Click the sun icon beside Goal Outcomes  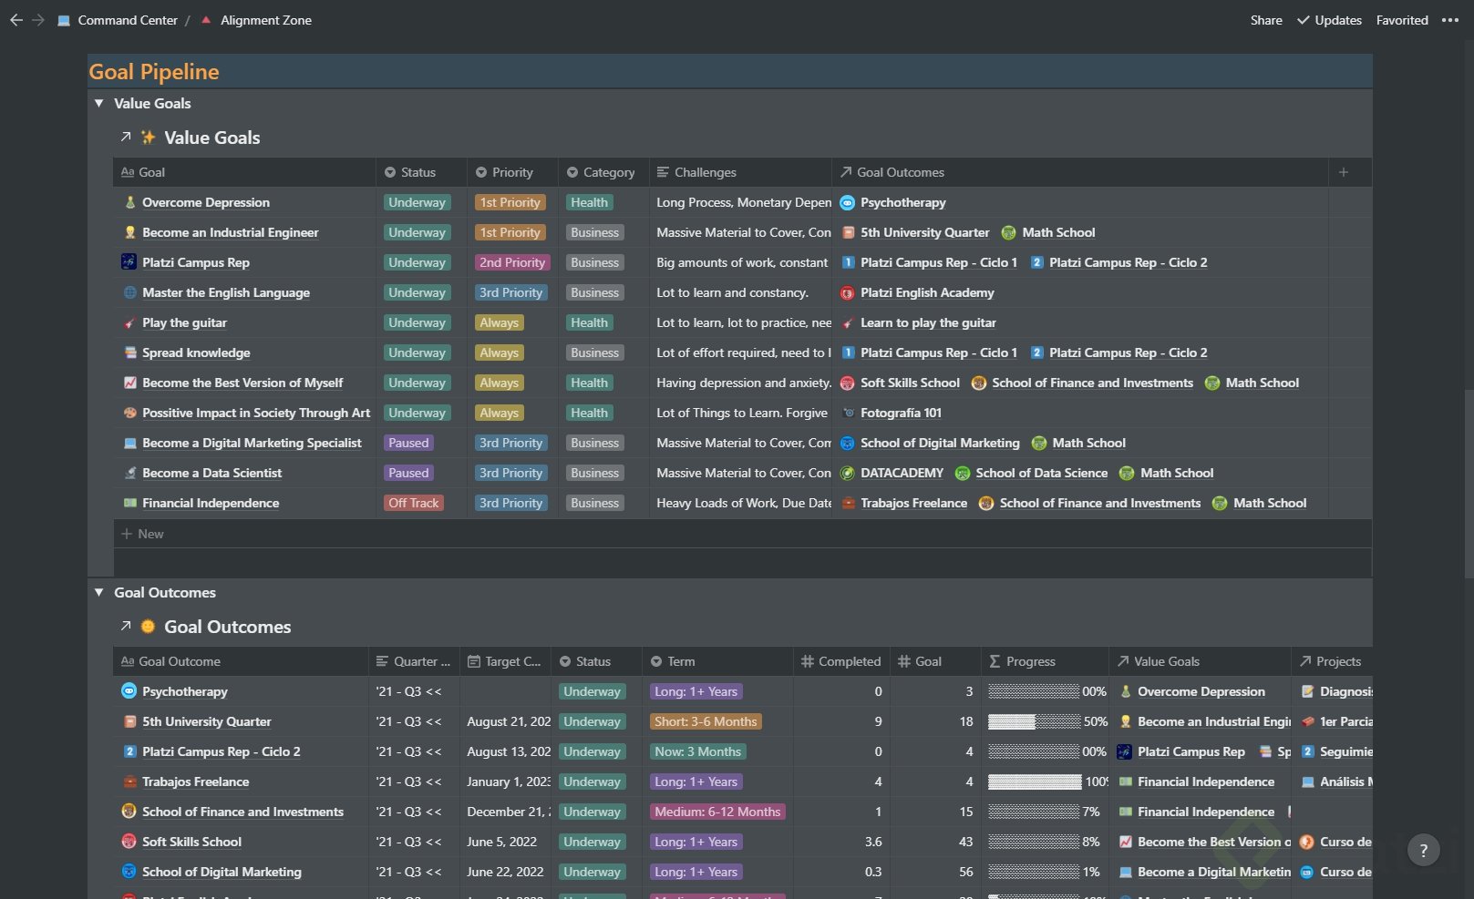(148, 627)
